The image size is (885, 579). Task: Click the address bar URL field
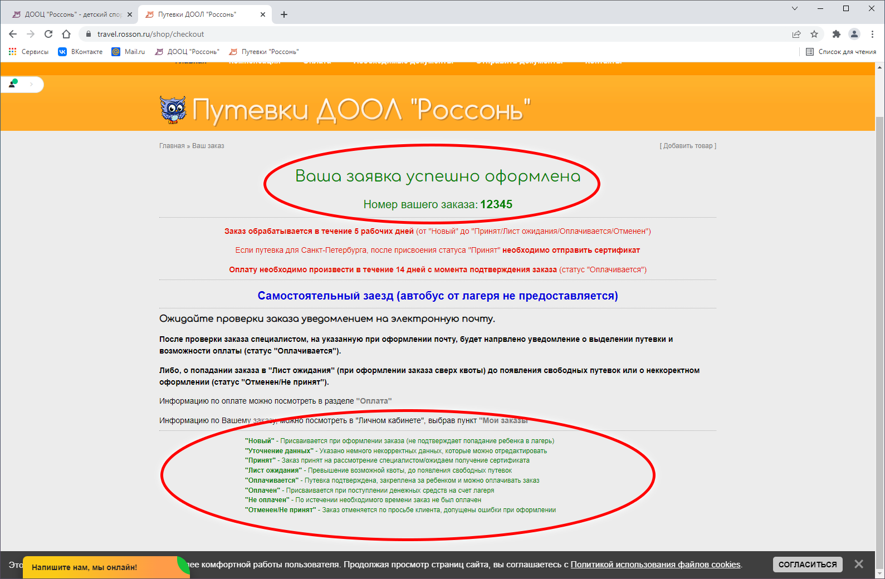pyautogui.click(x=434, y=34)
